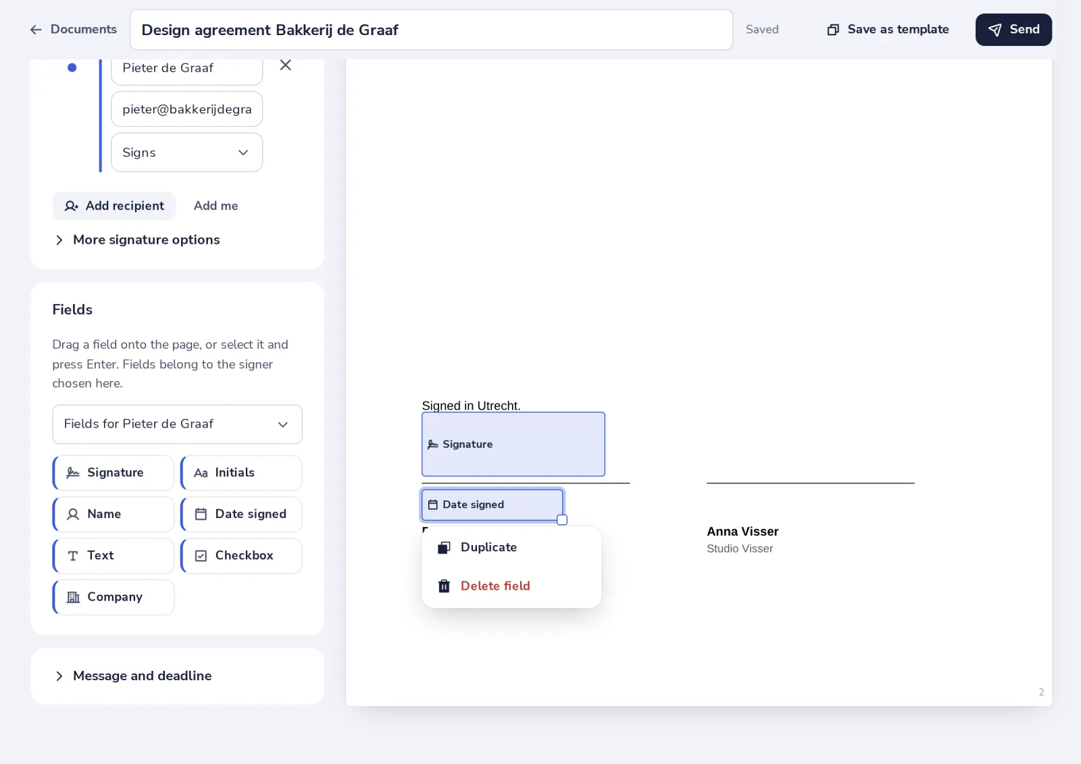Image resolution: width=1081 pixels, height=764 pixels.
Task: Edit the document title field
Action: tap(431, 30)
